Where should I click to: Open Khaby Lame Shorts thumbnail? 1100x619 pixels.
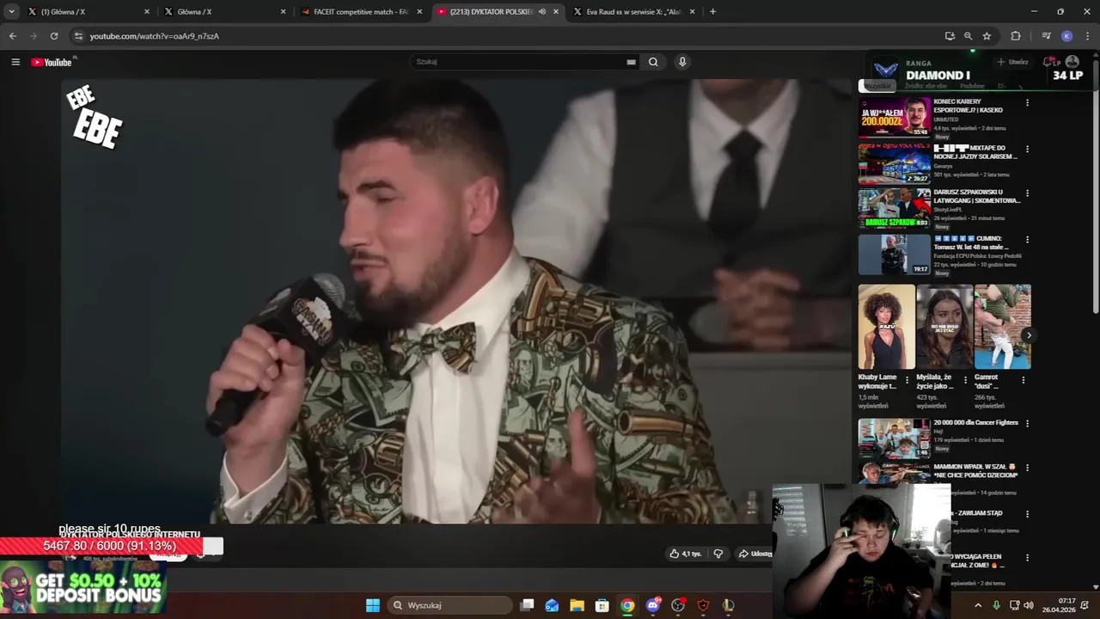pos(886,327)
